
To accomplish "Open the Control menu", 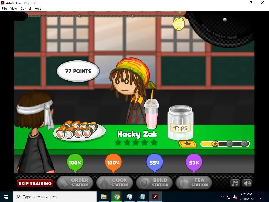I will click(26, 9).
